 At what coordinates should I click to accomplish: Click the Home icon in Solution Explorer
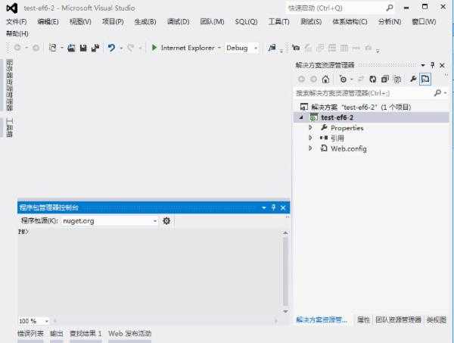[x=325, y=79]
